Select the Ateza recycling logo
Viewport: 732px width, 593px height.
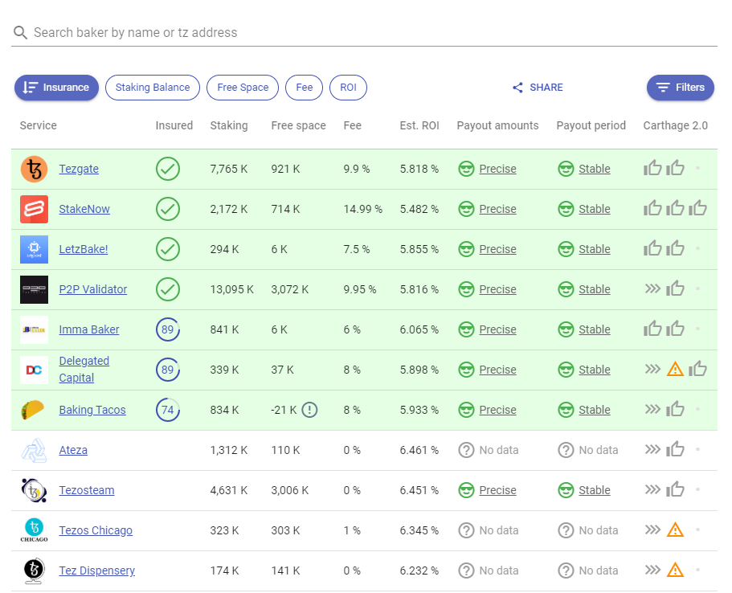[33, 450]
